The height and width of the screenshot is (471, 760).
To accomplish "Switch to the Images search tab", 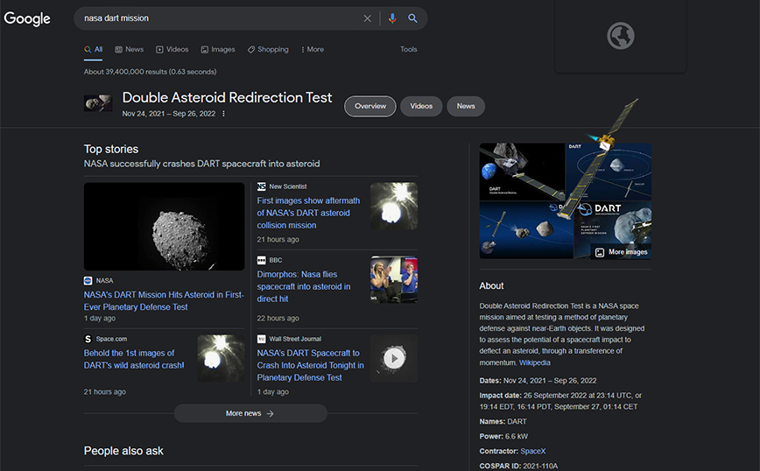I will pyautogui.click(x=218, y=50).
